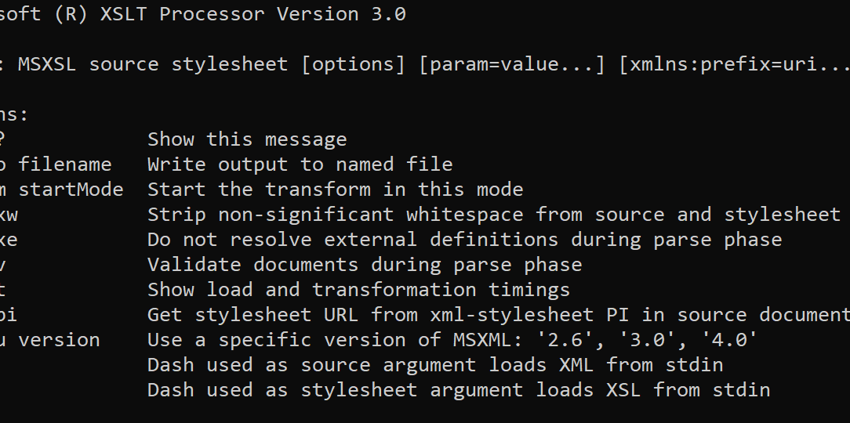Click "Start the transform in this mode" line

click(335, 190)
